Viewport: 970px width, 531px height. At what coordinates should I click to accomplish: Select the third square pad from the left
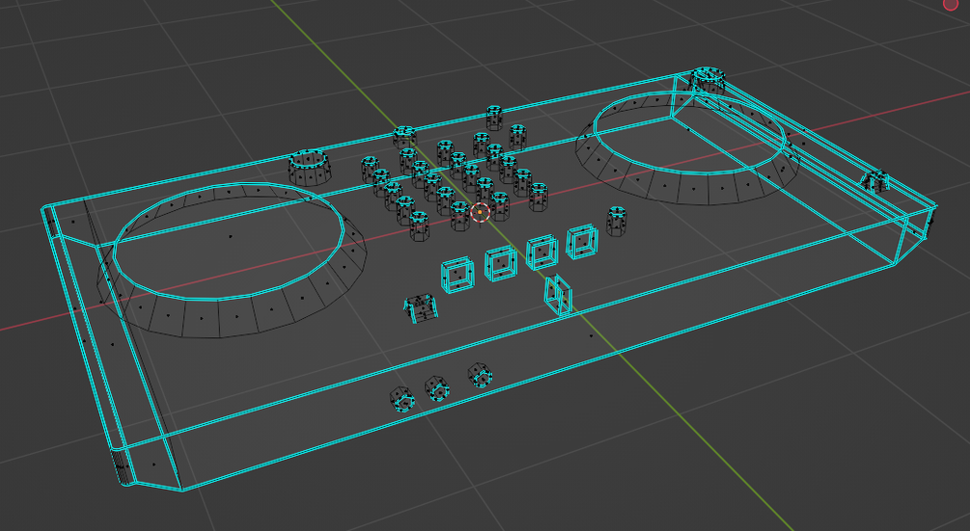541,252
